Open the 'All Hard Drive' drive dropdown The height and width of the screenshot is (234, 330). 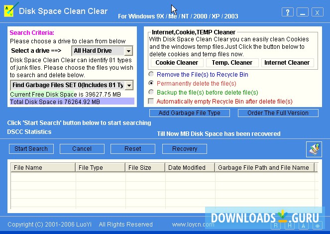coord(128,51)
